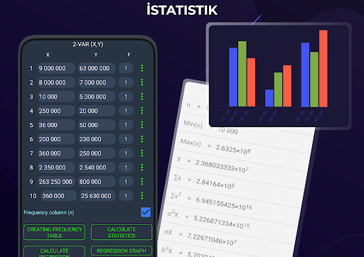
Task: Click the F column header
Action: click(x=129, y=55)
